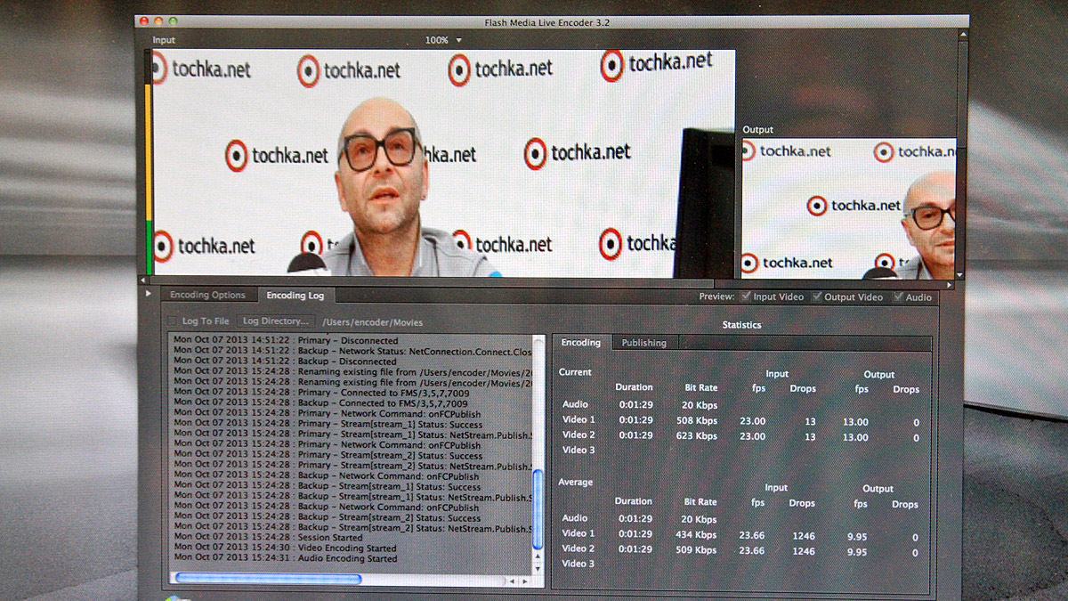Select the Encoding statistics tab
This screenshot has height=601, width=1068.
[580, 343]
